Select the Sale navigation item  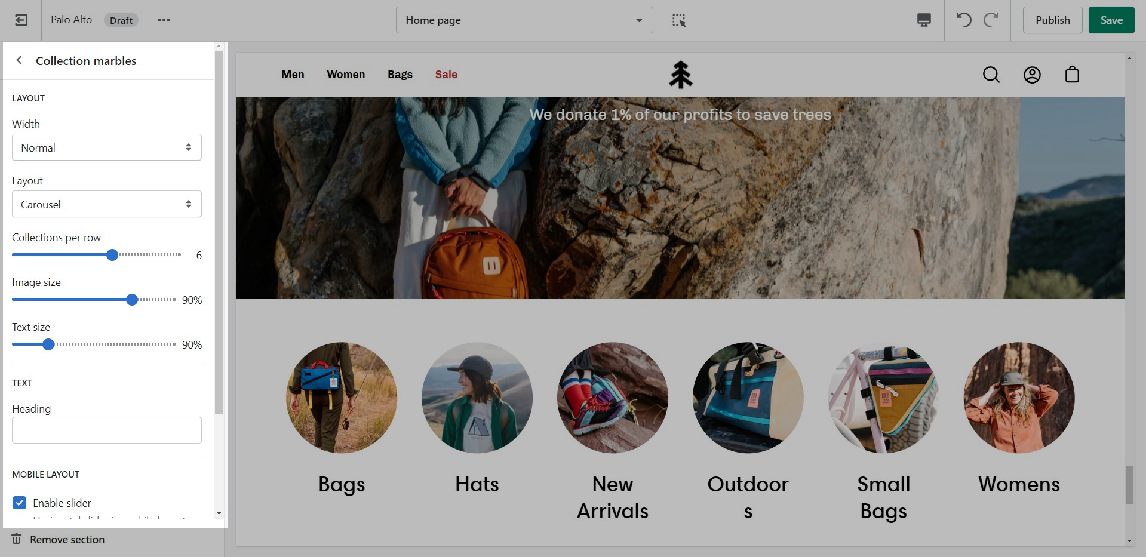[x=446, y=75]
